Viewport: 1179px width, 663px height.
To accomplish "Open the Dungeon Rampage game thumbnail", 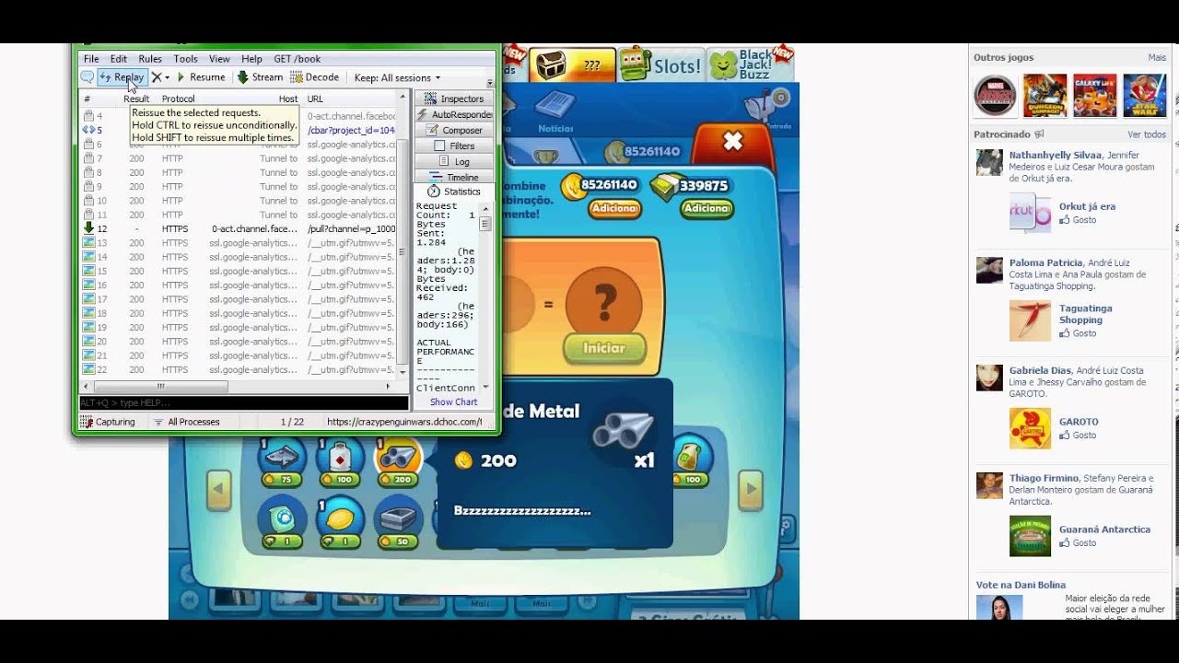I will (1045, 95).
